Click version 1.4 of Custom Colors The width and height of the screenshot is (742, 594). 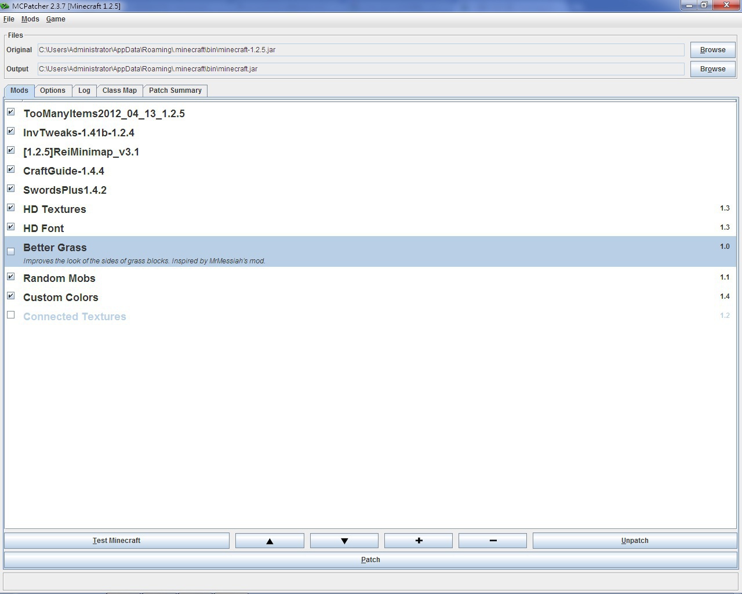click(725, 296)
